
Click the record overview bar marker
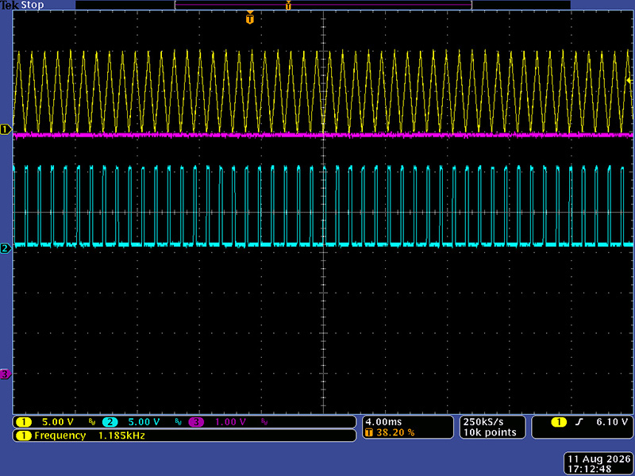click(x=288, y=6)
